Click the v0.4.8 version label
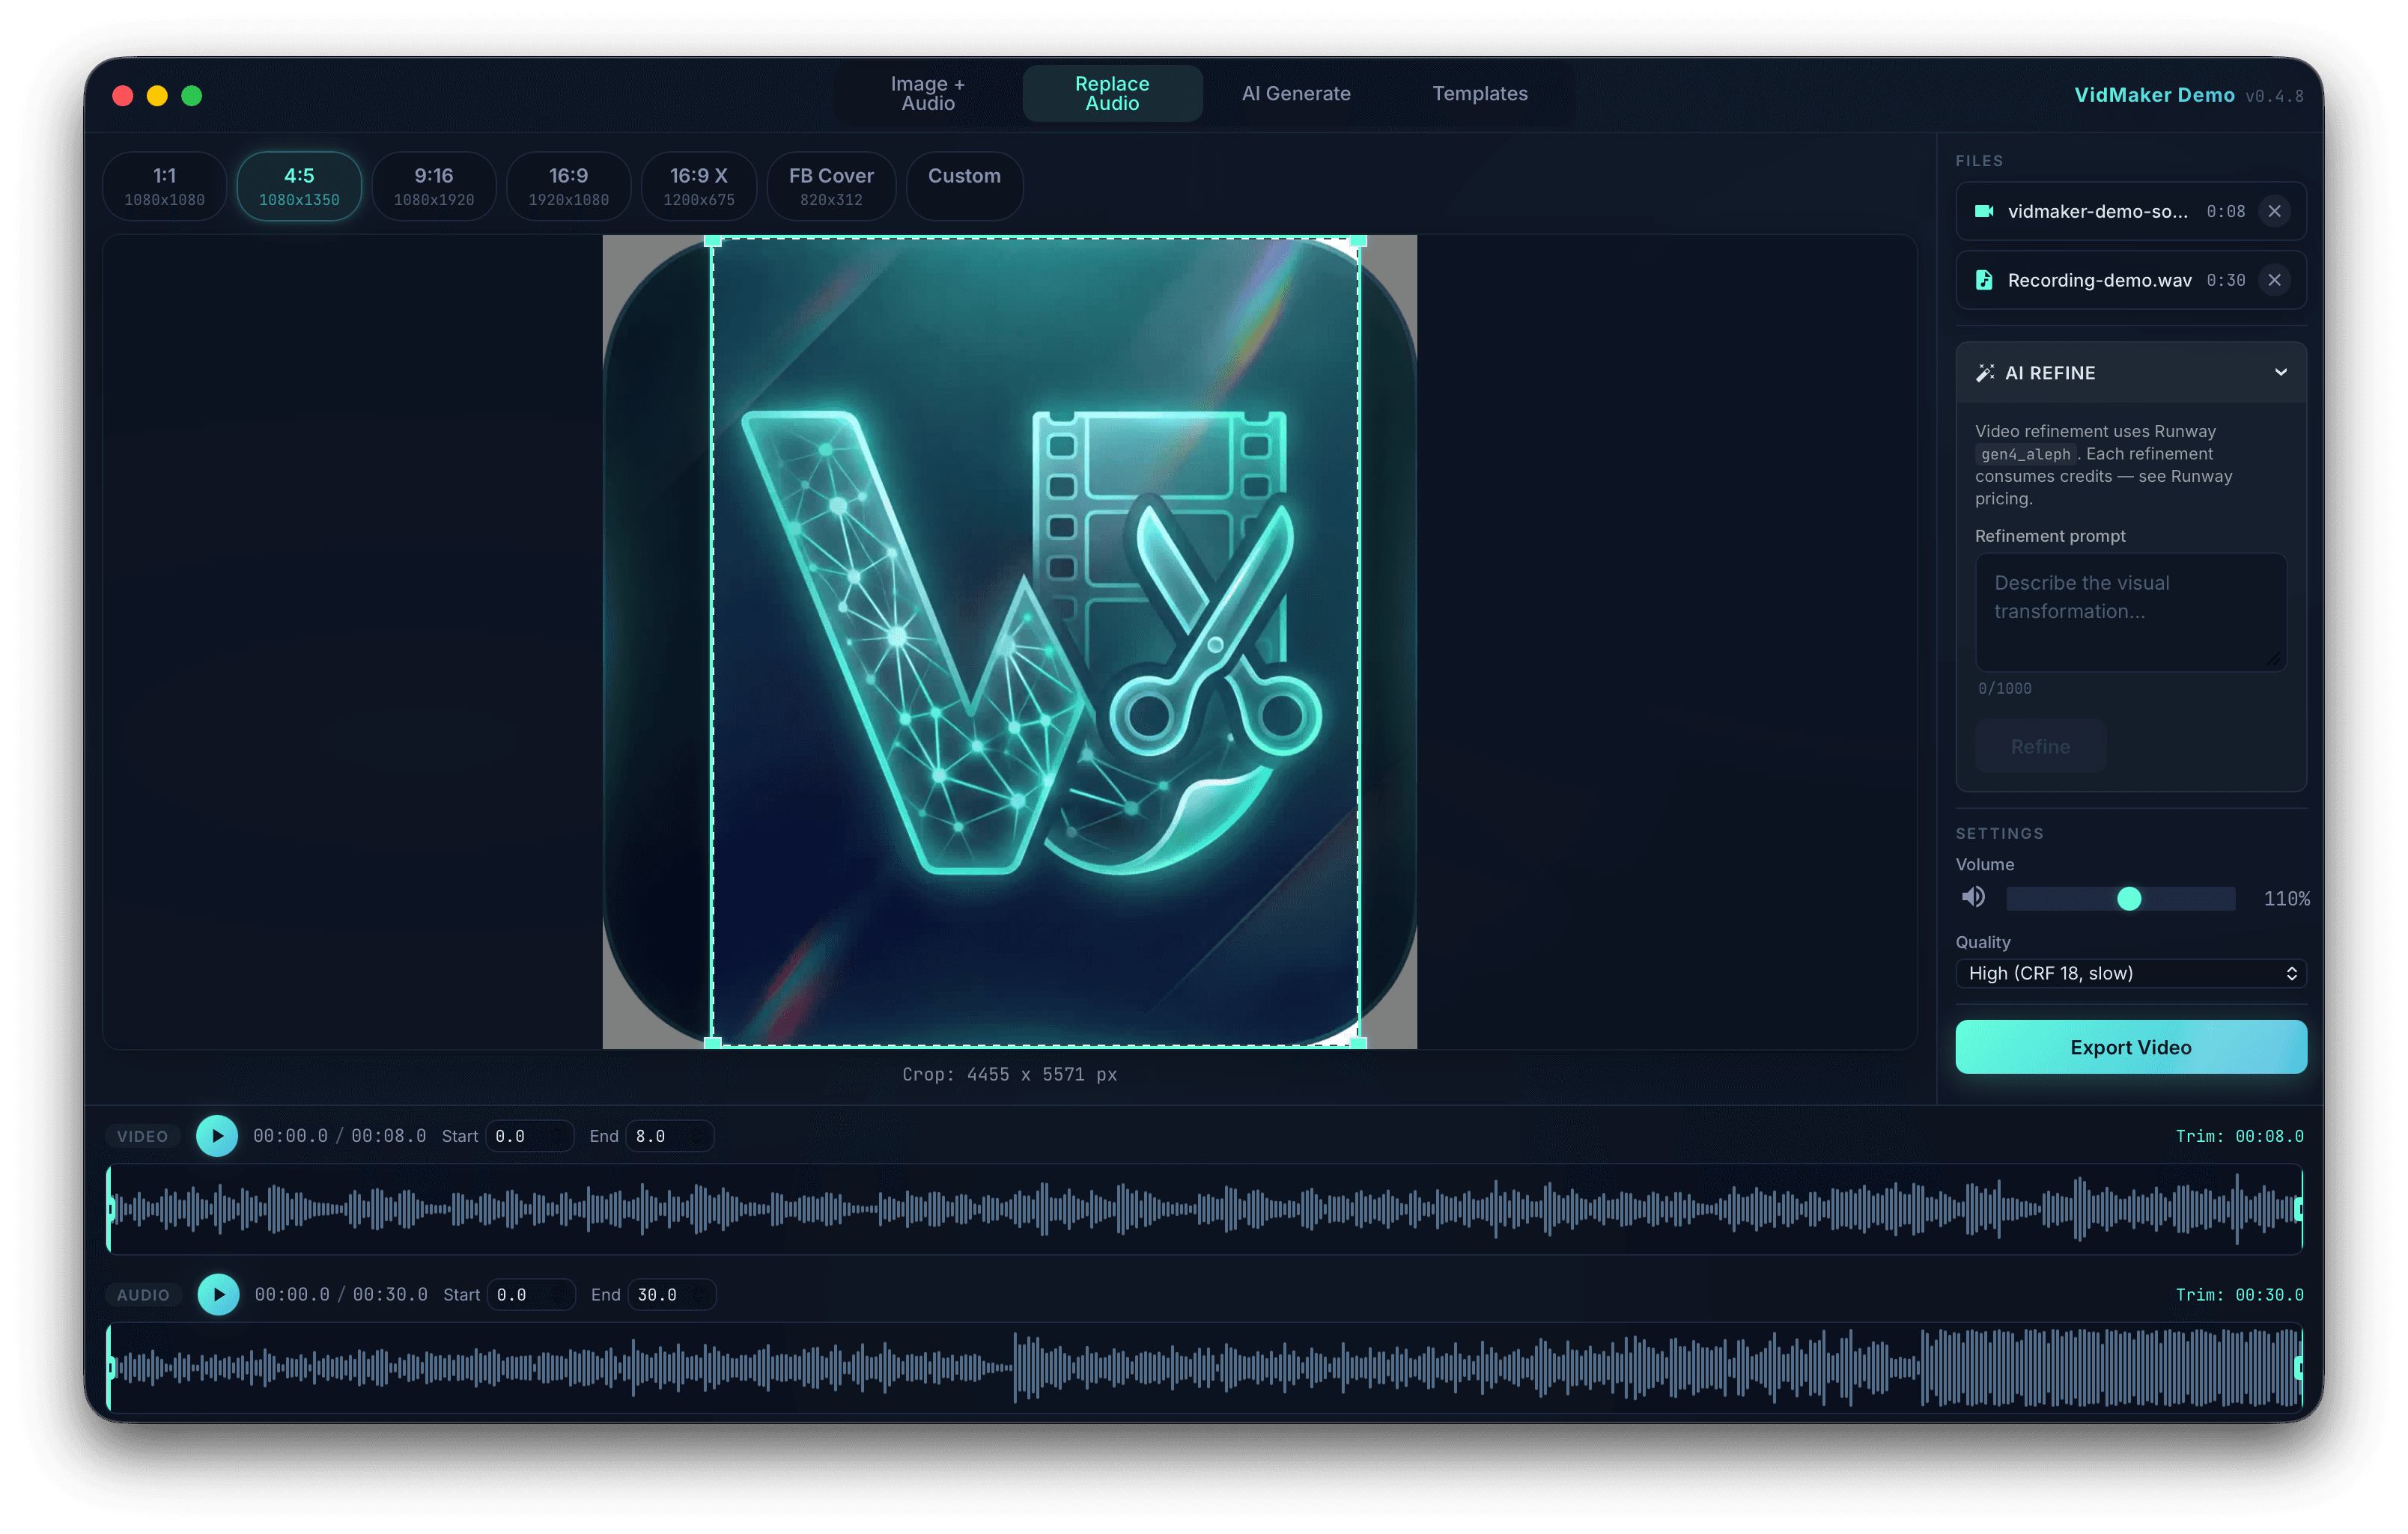Viewport: 2408px width, 1534px height. 2274,96
